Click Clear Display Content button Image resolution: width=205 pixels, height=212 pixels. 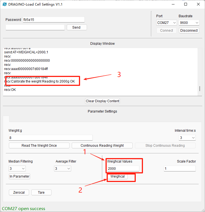[x=102, y=101]
